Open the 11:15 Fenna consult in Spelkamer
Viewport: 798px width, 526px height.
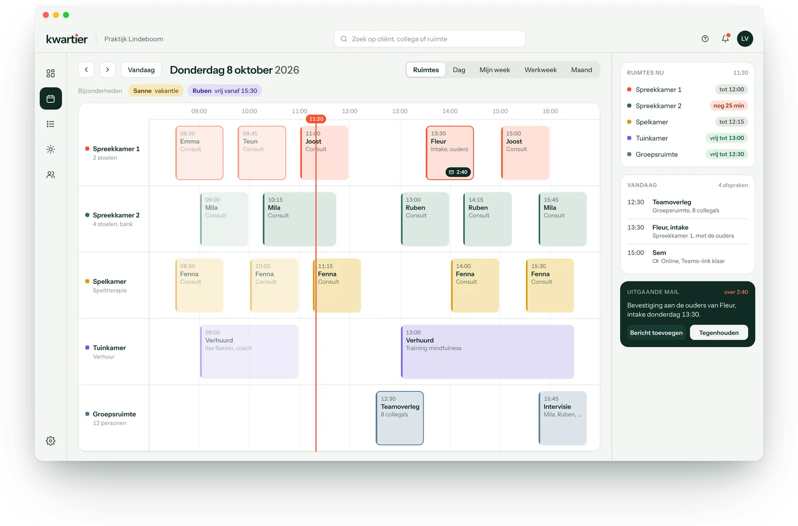pos(337,286)
